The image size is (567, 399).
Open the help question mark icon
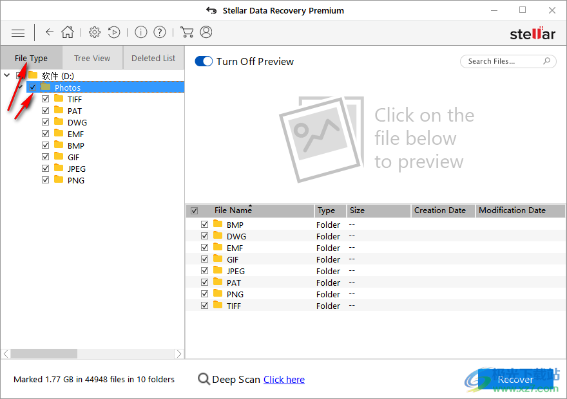160,32
